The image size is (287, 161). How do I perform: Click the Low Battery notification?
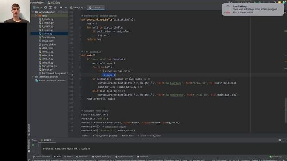[x=253, y=9]
